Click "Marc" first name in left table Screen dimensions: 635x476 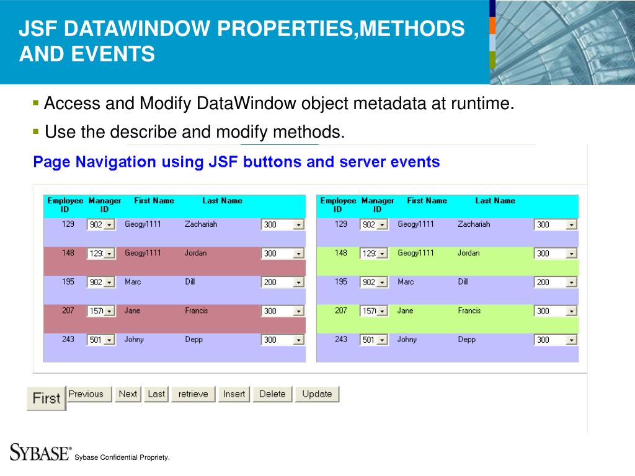click(x=133, y=282)
